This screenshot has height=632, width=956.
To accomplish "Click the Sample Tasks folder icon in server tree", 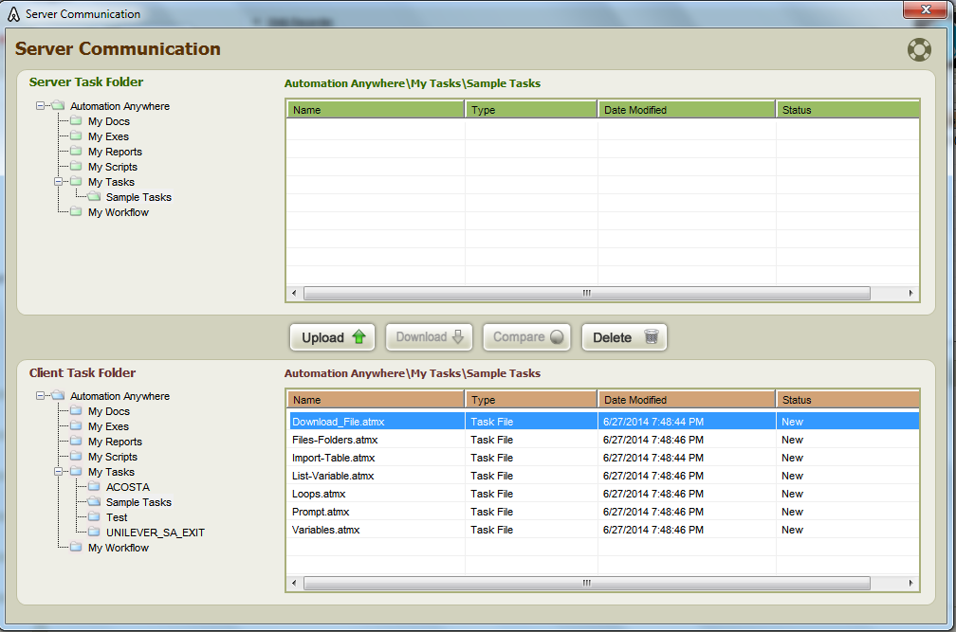I will (93, 196).
